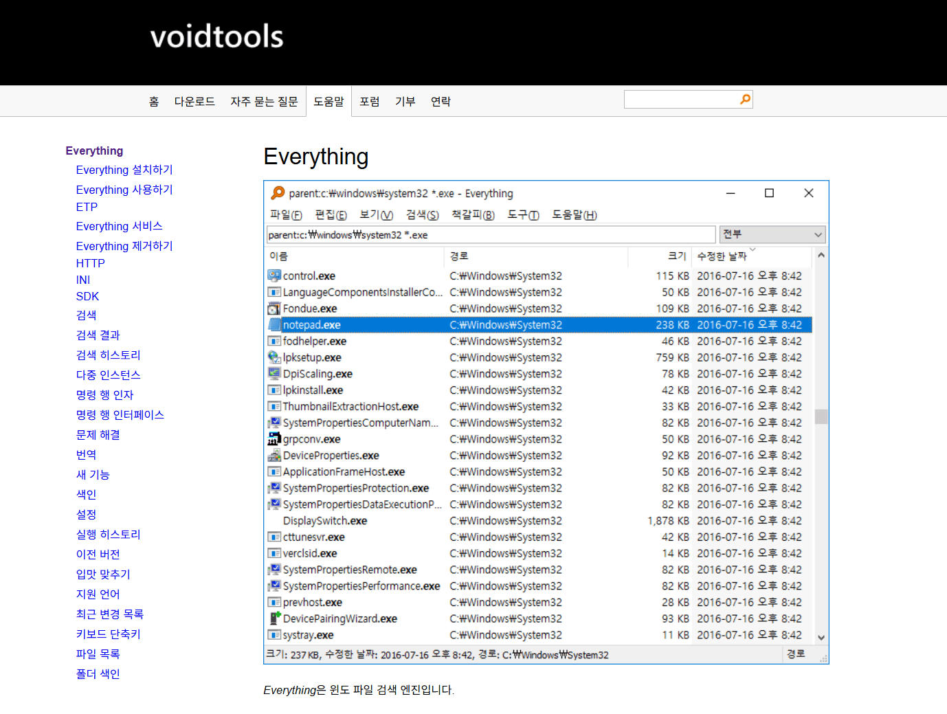Click the systray.exe file icon

click(274, 635)
